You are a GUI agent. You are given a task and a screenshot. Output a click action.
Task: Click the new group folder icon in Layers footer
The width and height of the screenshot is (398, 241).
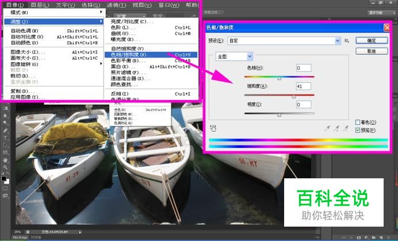pos(374,238)
